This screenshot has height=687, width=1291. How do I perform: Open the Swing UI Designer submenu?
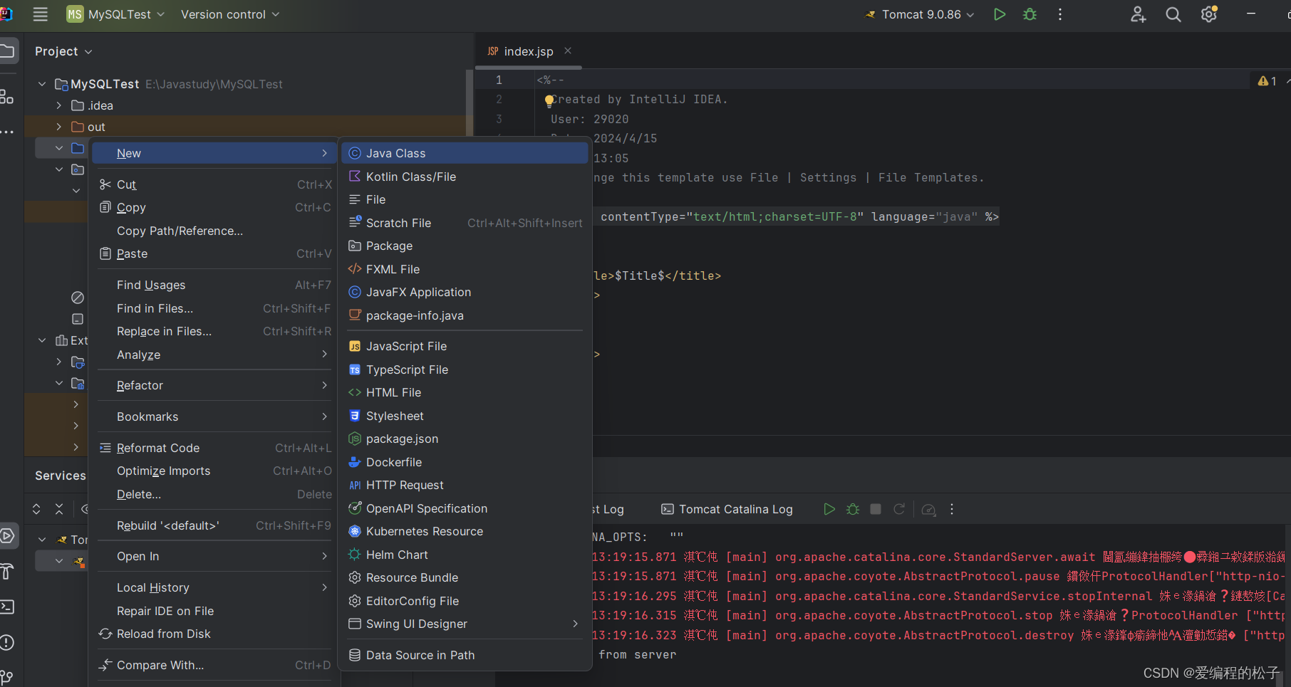(465, 624)
